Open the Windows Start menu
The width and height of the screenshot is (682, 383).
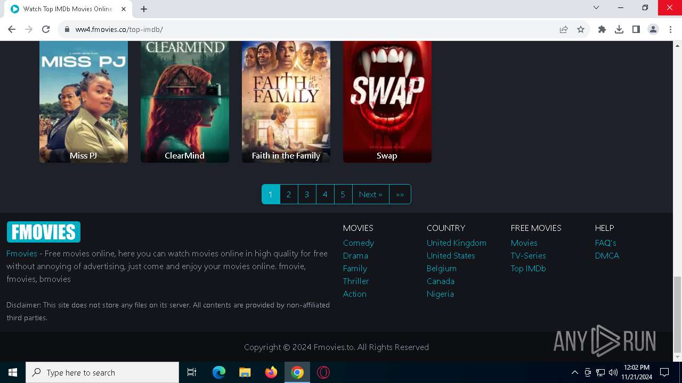coord(13,372)
